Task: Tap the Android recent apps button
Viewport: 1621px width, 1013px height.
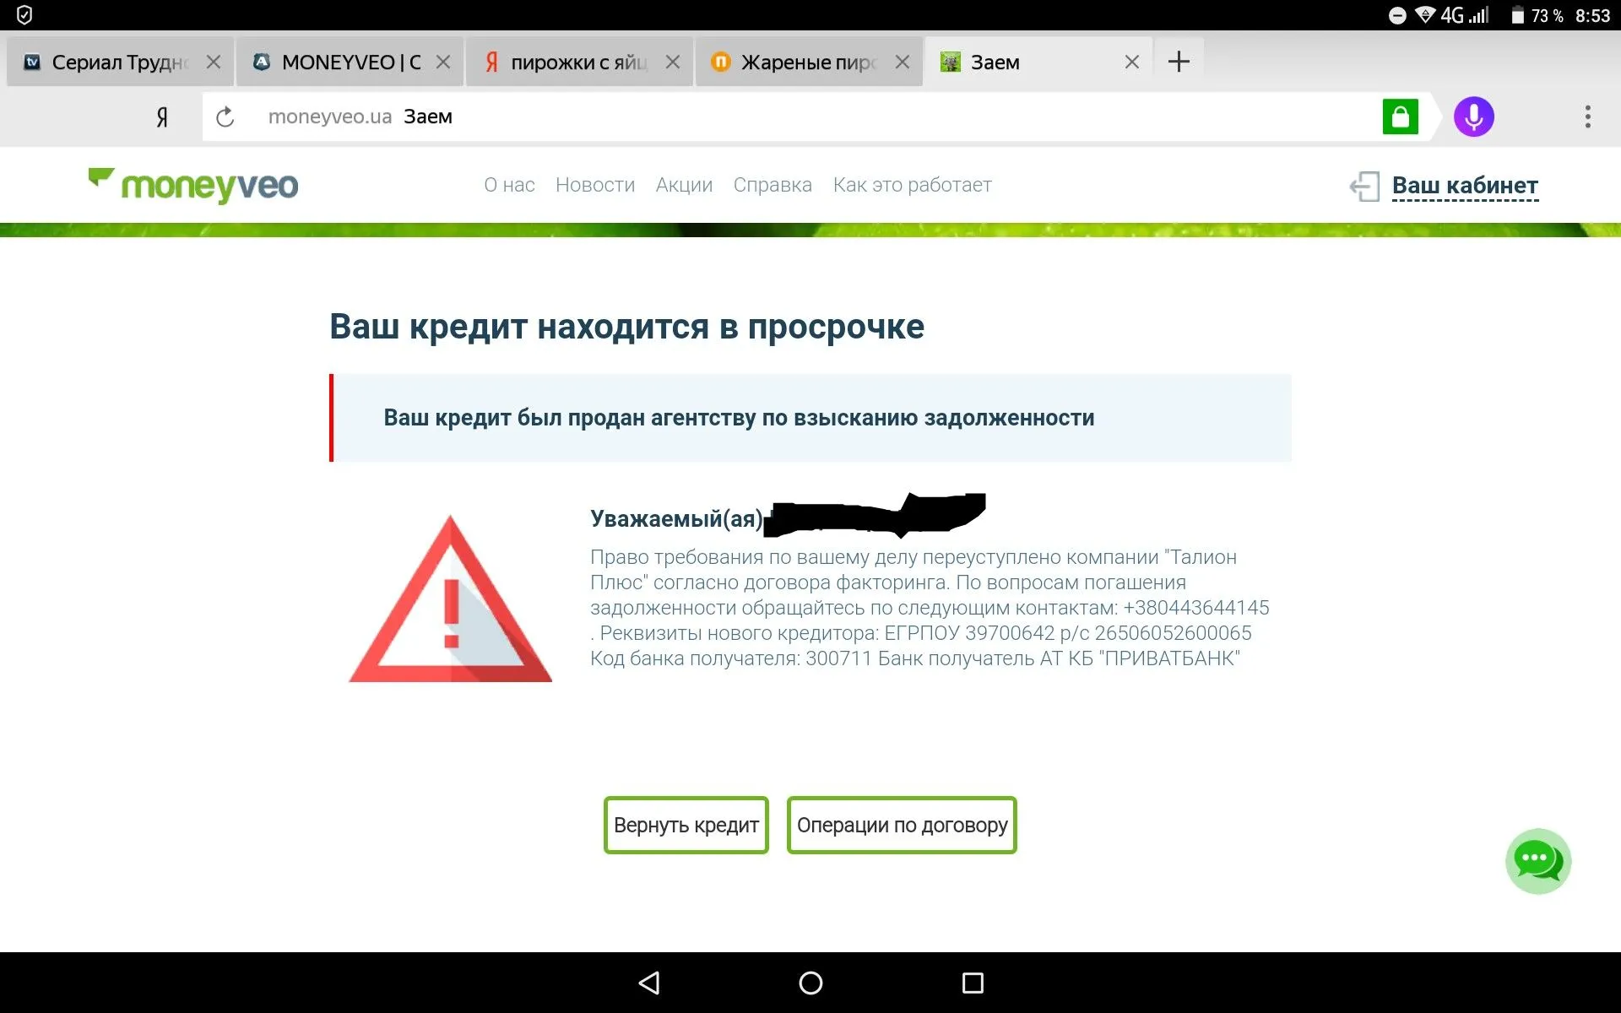Action: point(973,983)
